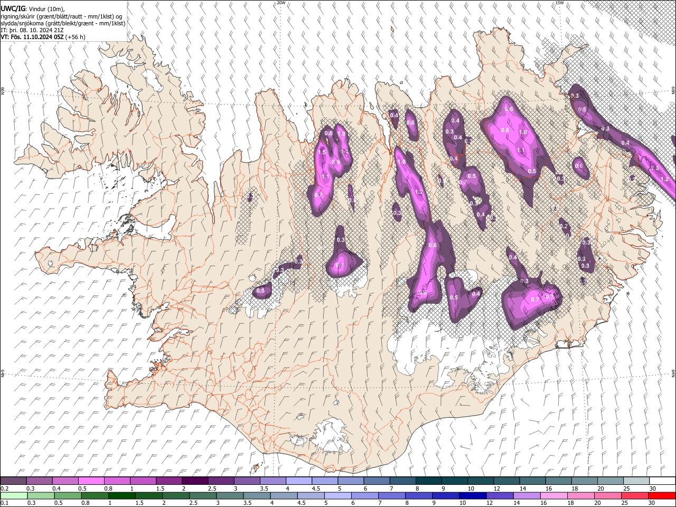This screenshot has width=676, height=507.
Task: Select the '25' label under the lower legend
Action: pyautogui.click(x=625, y=503)
